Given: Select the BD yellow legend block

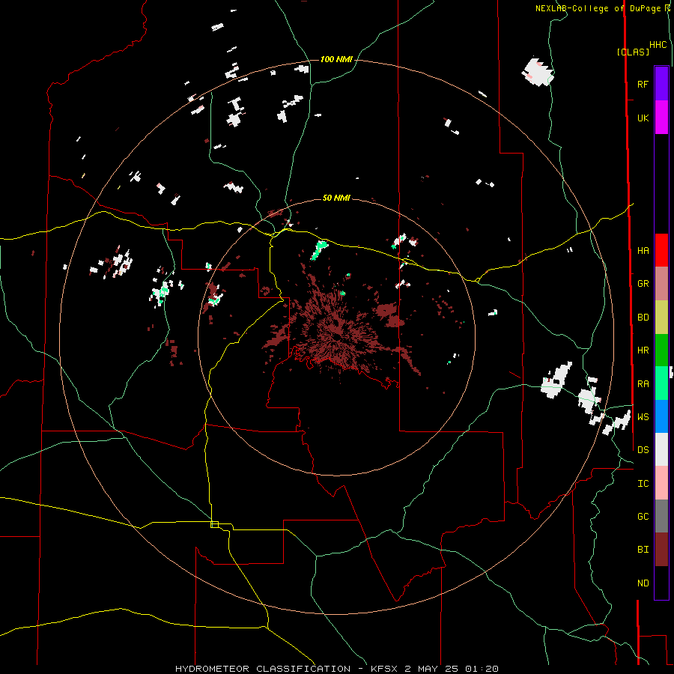Looking at the screenshot, I should pyautogui.click(x=661, y=318).
